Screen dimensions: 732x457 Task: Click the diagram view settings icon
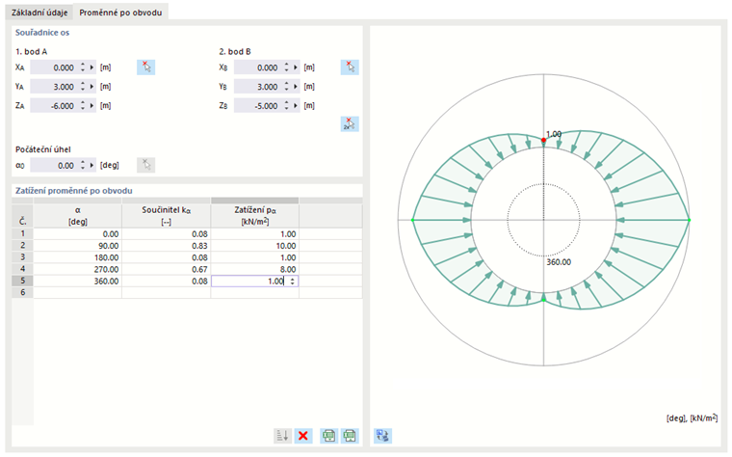pyautogui.click(x=382, y=436)
